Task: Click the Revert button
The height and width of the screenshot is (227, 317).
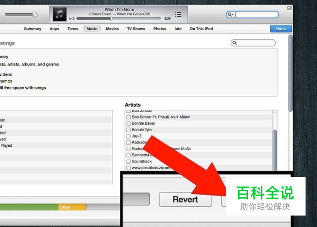Action: pos(186,199)
